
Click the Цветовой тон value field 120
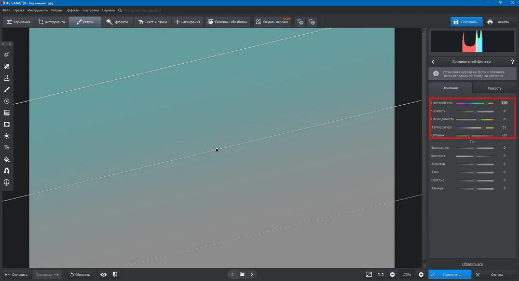[504, 103]
